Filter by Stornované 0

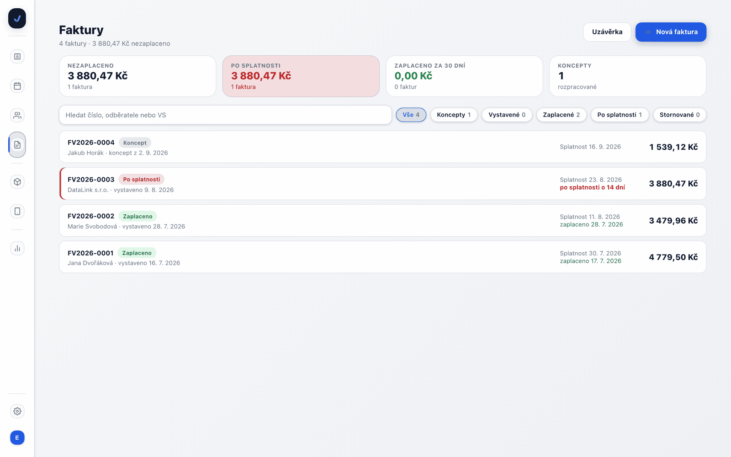tap(680, 115)
